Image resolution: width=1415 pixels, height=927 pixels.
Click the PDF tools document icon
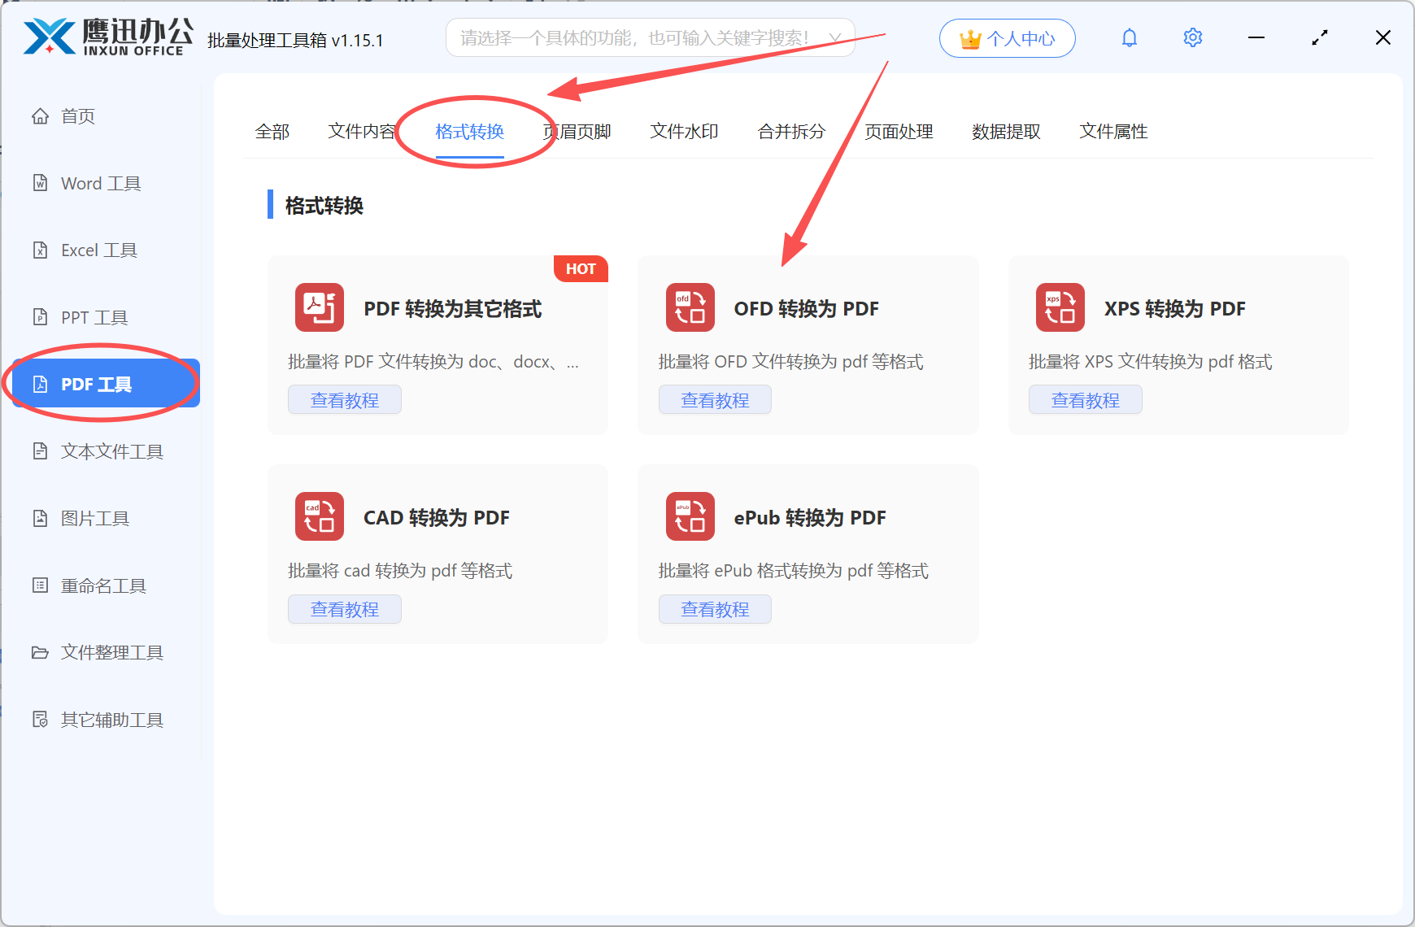coord(40,384)
